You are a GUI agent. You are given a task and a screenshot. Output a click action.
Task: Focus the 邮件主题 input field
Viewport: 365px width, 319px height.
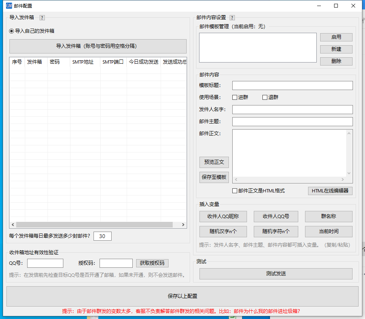(x=292, y=122)
